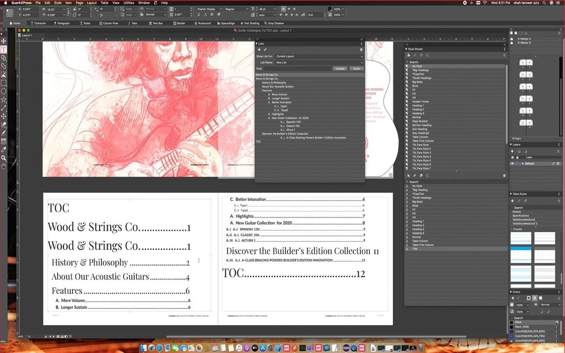The height and width of the screenshot is (353, 565).
Task: Select Features entry in the Lists panel
Action: click(267, 90)
